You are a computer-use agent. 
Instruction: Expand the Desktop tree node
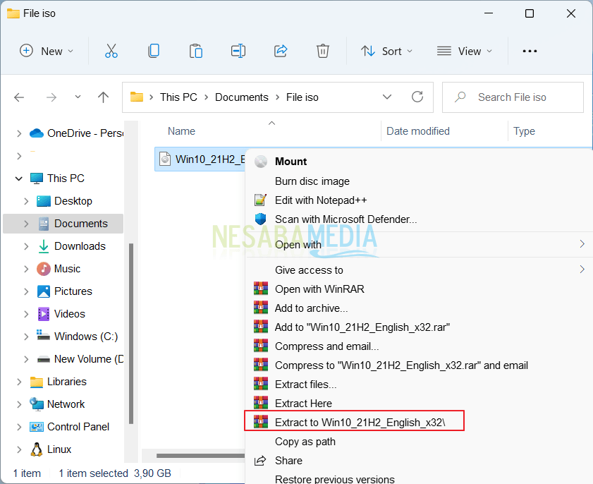tap(26, 201)
